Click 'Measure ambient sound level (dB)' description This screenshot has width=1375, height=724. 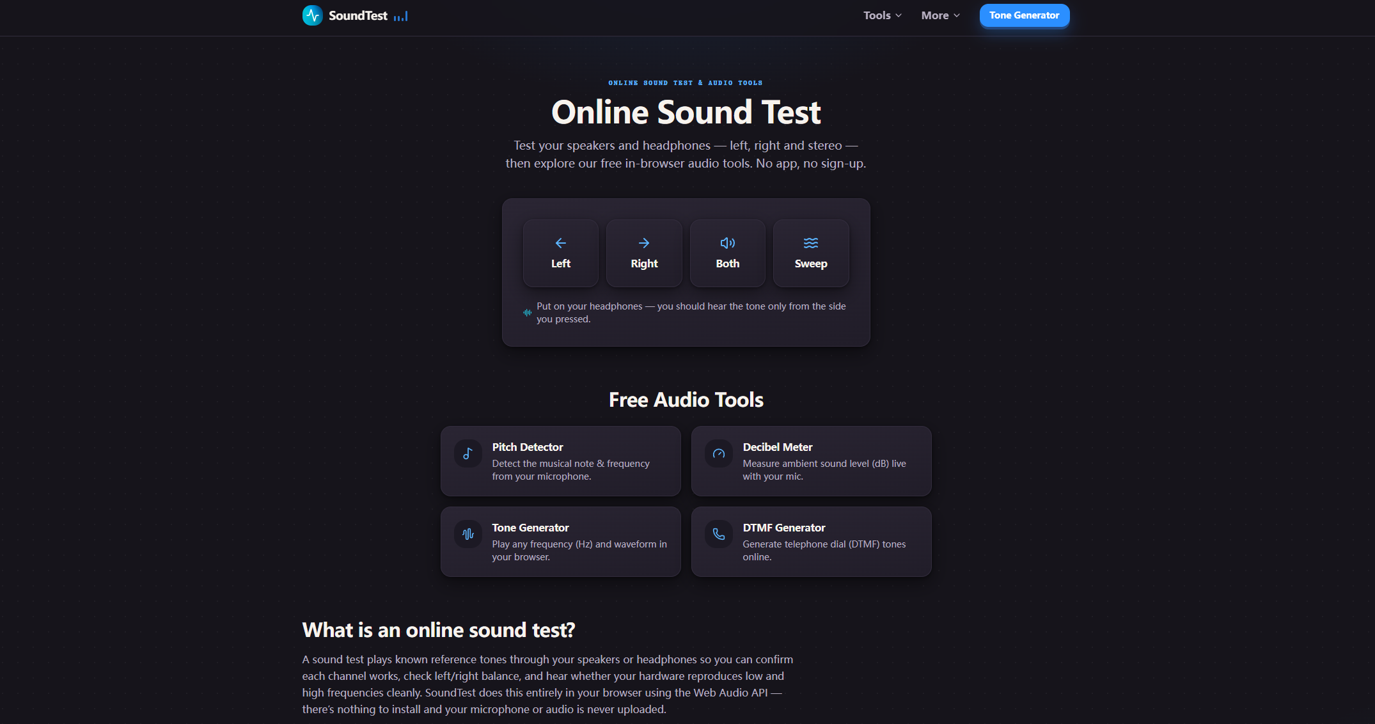[824, 470]
